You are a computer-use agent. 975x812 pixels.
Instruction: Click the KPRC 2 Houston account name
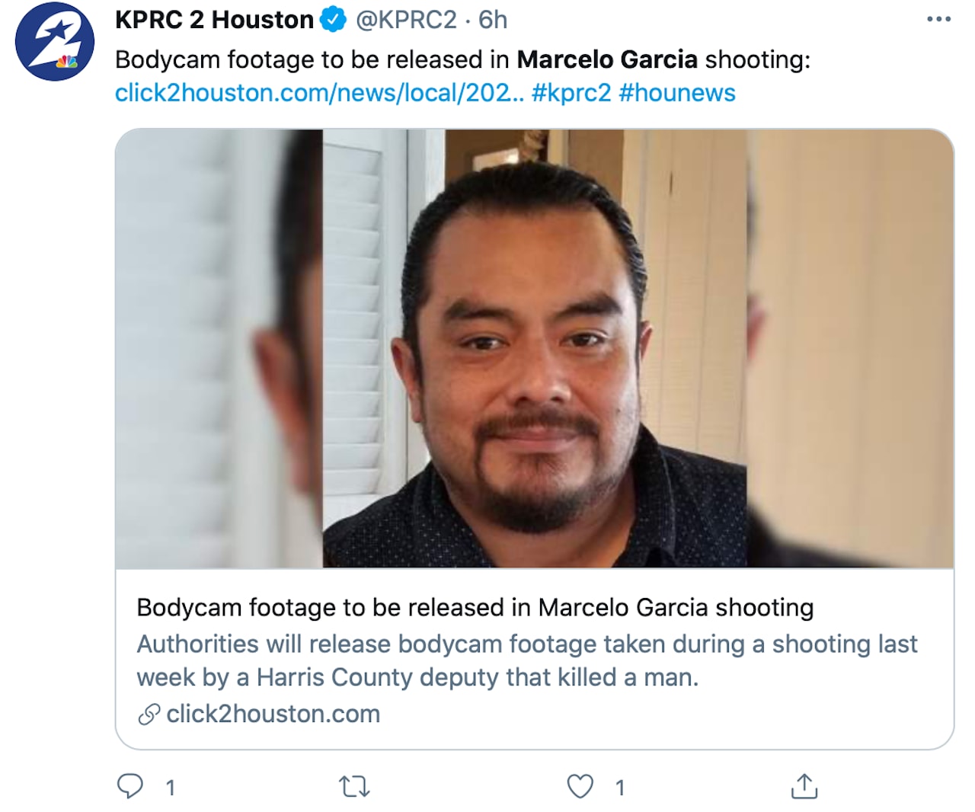pyautogui.click(x=214, y=20)
